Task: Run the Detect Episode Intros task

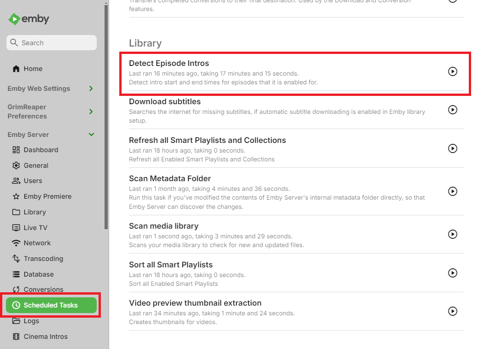Action: click(453, 71)
